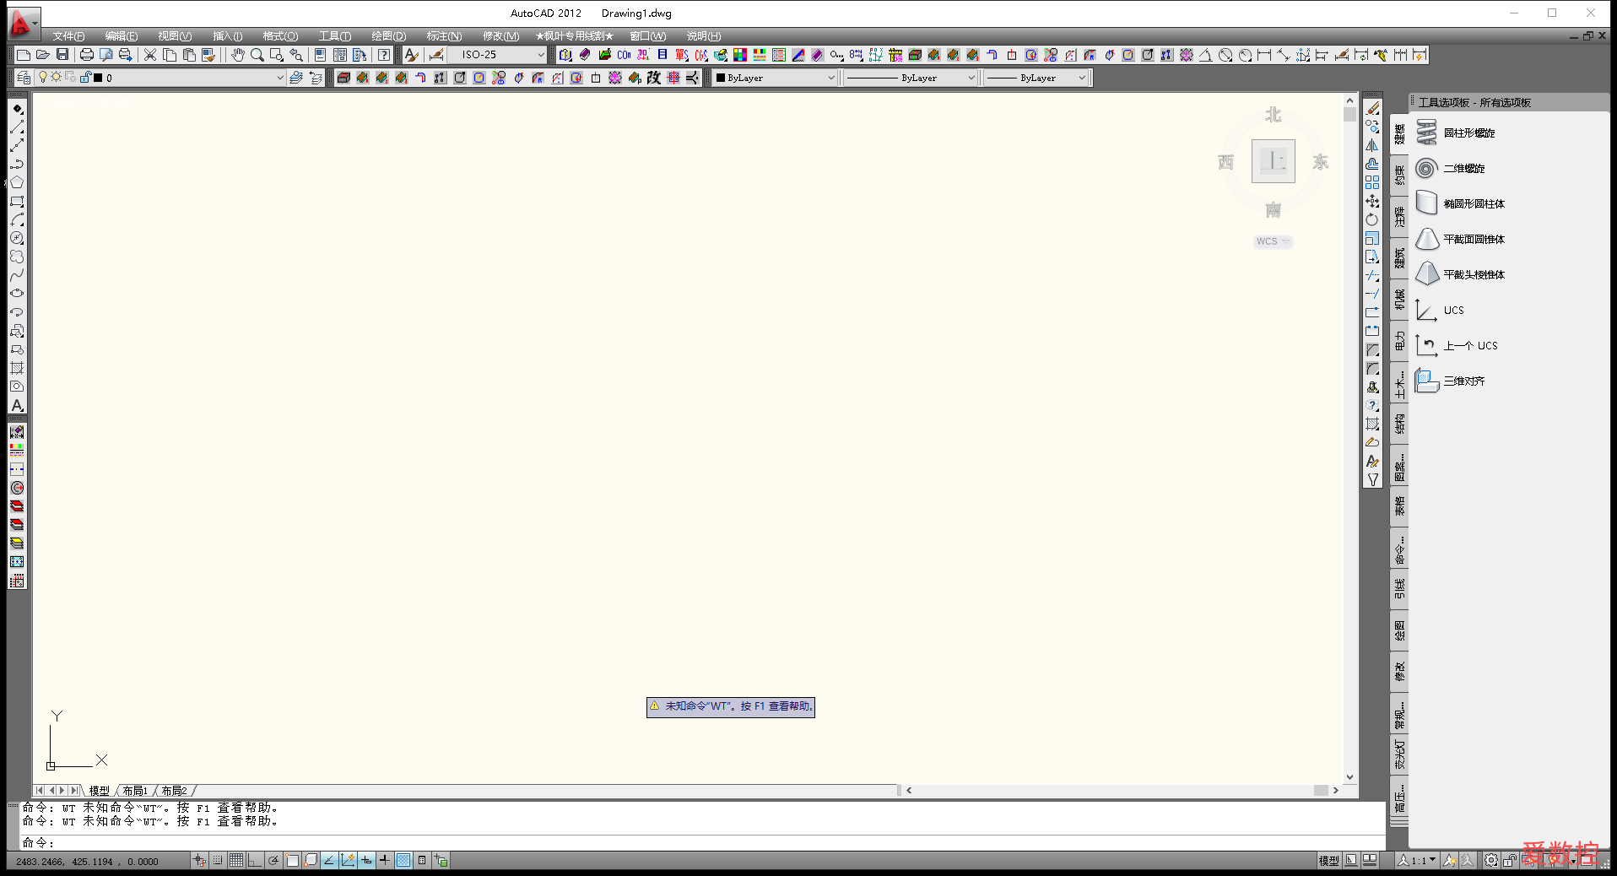The image size is (1617, 876).
Task: Toggle Dynamic Input in status bar
Action: point(366,861)
